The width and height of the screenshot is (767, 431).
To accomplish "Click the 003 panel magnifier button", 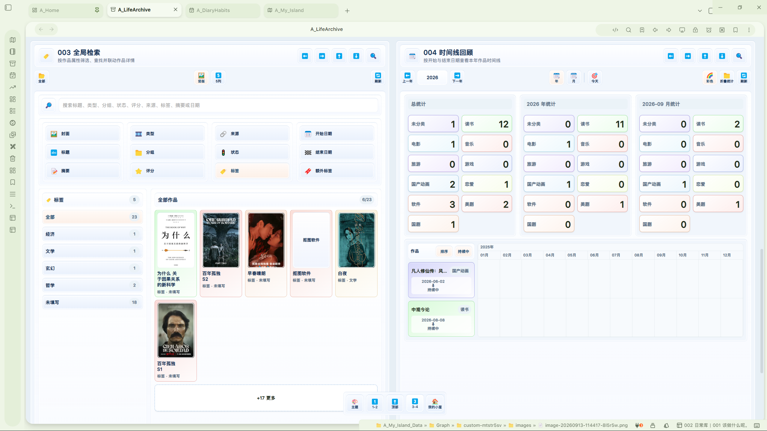I will point(373,56).
